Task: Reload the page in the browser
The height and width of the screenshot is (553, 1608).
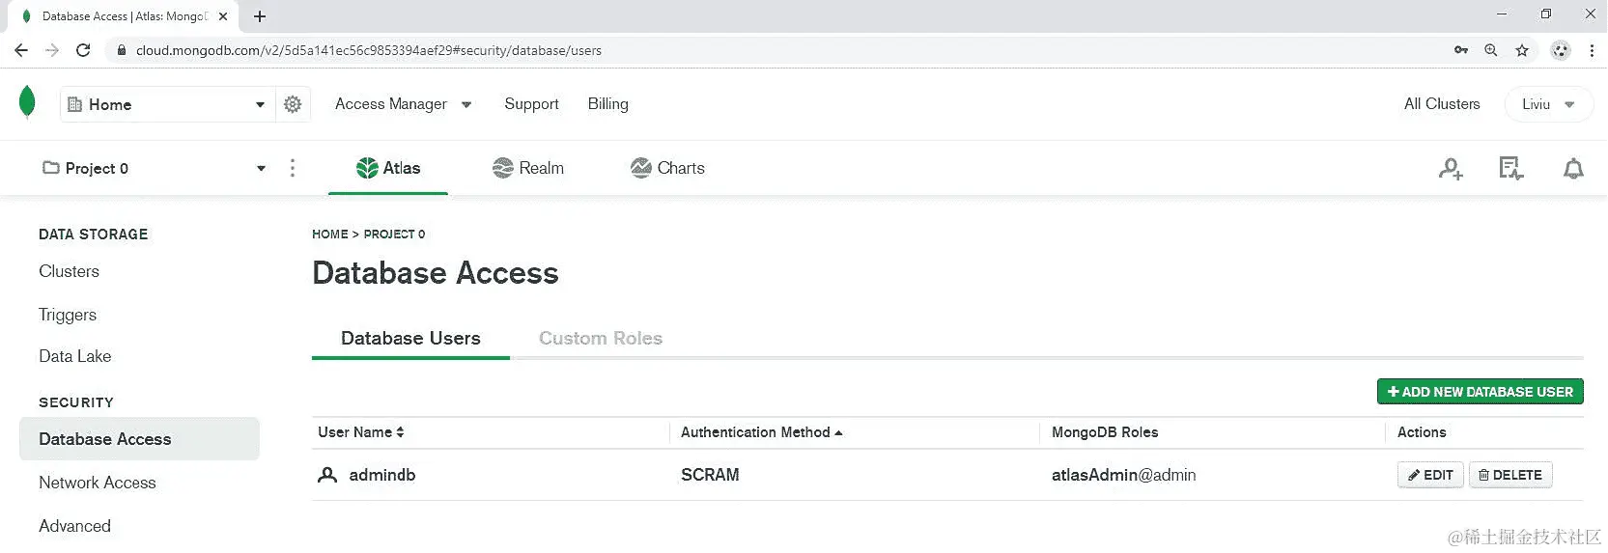Action: (x=83, y=50)
